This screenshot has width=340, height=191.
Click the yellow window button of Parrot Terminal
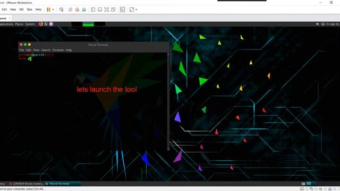(29, 45)
